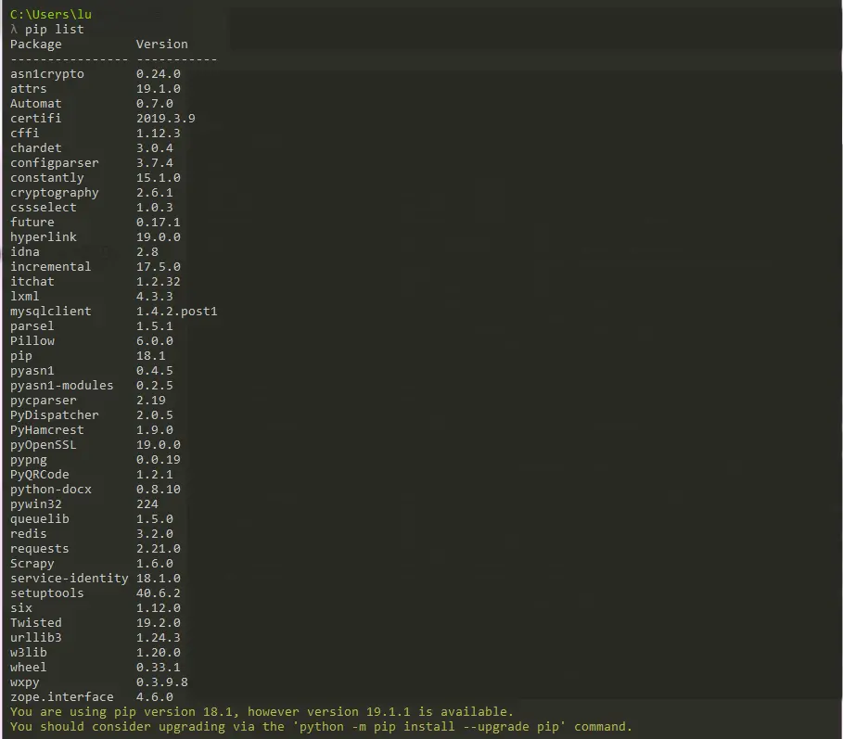Viewport: 843px width, 739px height.
Task: Click the certifi version 2019.3.9
Action: point(166,119)
